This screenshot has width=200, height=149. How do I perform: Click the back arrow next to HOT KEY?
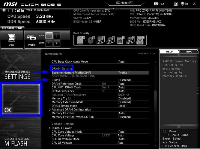coord(154,54)
